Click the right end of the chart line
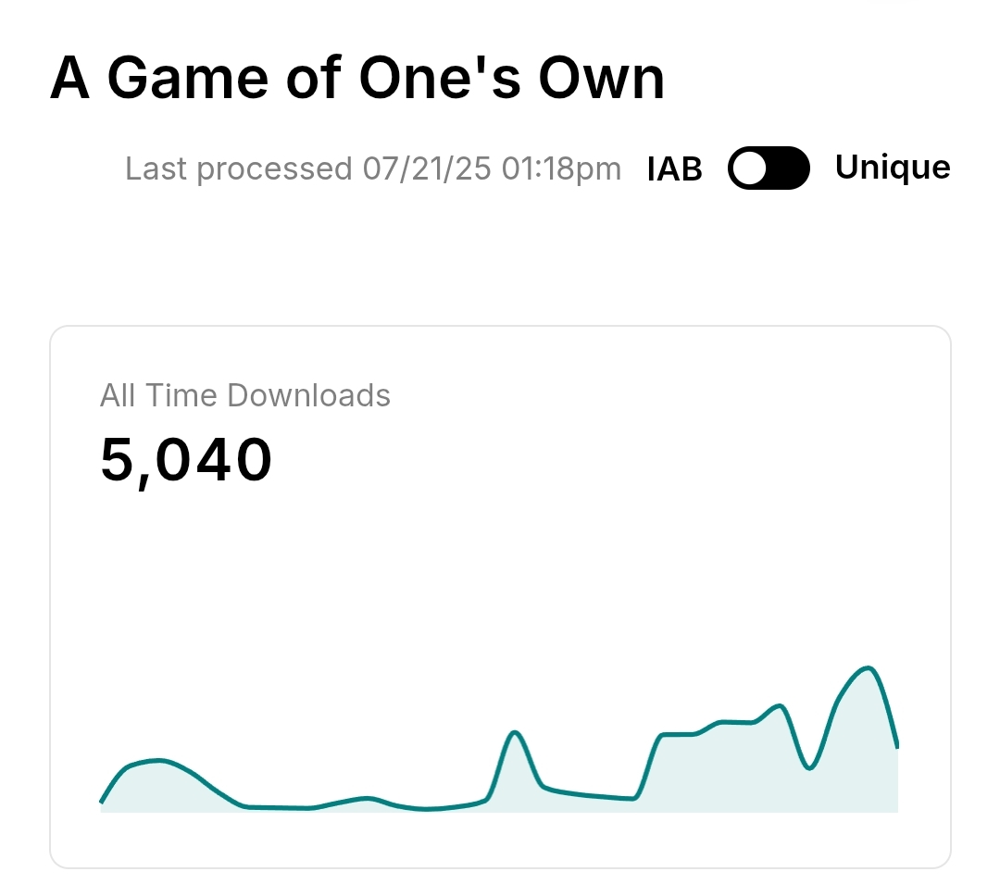 point(896,744)
